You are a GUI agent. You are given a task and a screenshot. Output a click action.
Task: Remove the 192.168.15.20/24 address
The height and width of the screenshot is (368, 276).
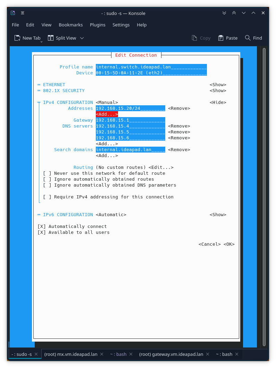pyautogui.click(x=179, y=108)
